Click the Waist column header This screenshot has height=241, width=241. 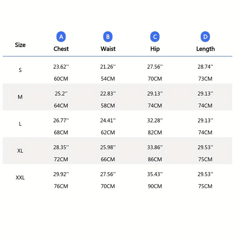click(x=108, y=49)
